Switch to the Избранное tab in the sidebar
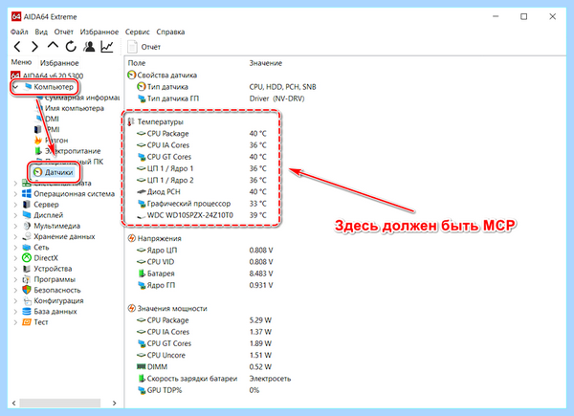The height and width of the screenshot is (416, 574). (x=59, y=63)
